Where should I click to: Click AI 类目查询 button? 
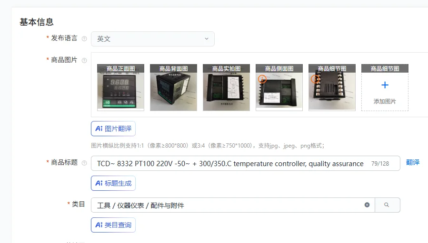pyautogui.click(x=113, y=225)
